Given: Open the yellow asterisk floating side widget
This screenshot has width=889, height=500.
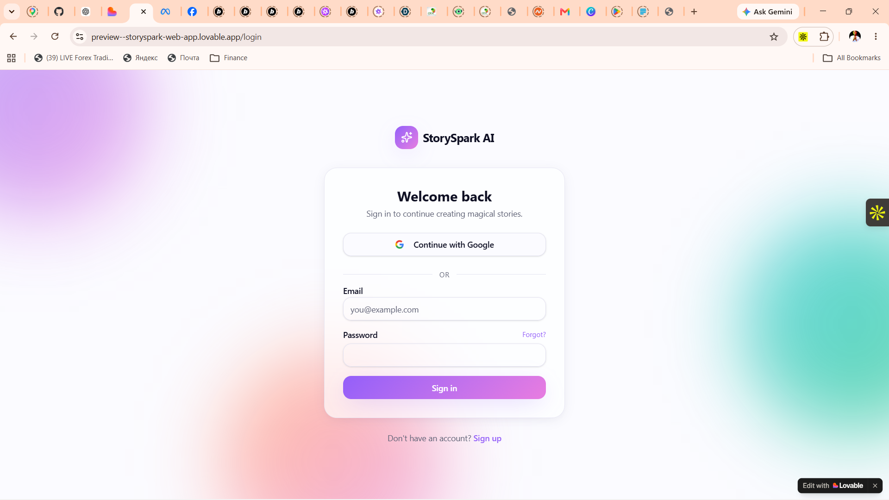Looking at the screenshot, I should (877, 212).
